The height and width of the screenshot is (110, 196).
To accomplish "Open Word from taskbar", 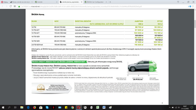I will (104, 107).
